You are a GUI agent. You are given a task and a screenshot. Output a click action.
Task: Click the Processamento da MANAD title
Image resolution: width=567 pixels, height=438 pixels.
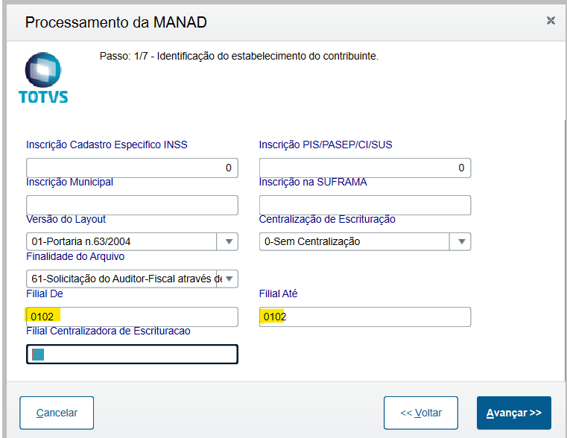[x=116, y=22]
